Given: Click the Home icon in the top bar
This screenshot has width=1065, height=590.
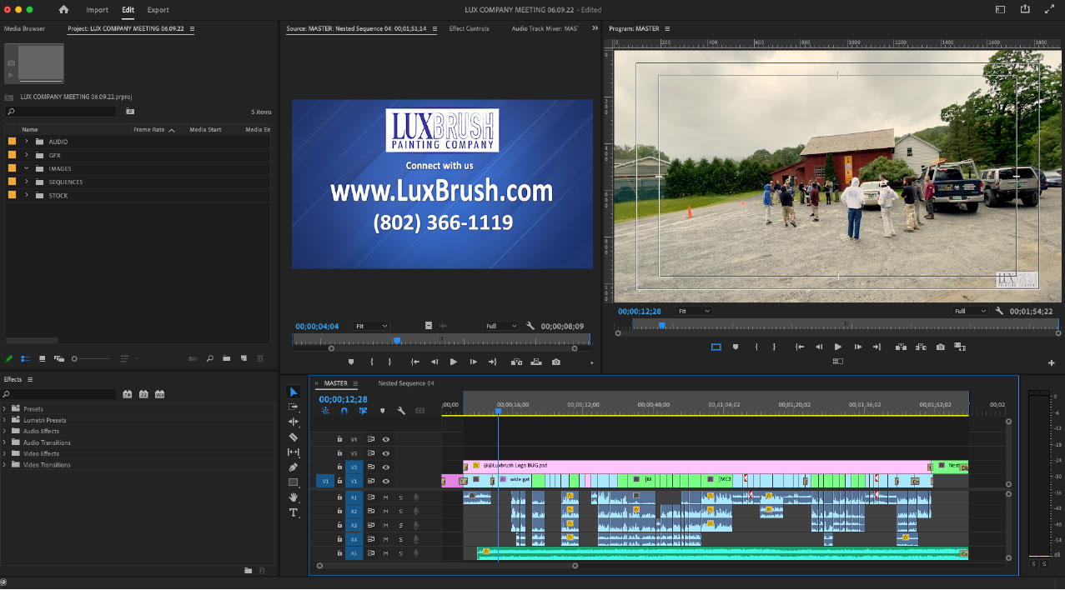Looking at the screenshot, I should pyautogui.click(x=64, y=10).
